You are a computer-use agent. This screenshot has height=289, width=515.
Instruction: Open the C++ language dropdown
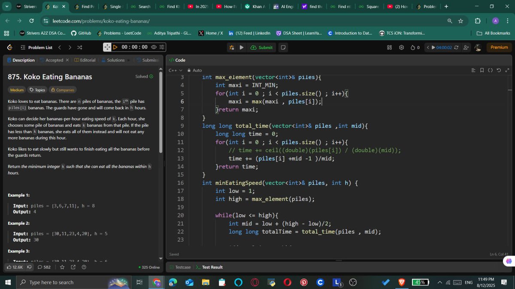point(175,70)
